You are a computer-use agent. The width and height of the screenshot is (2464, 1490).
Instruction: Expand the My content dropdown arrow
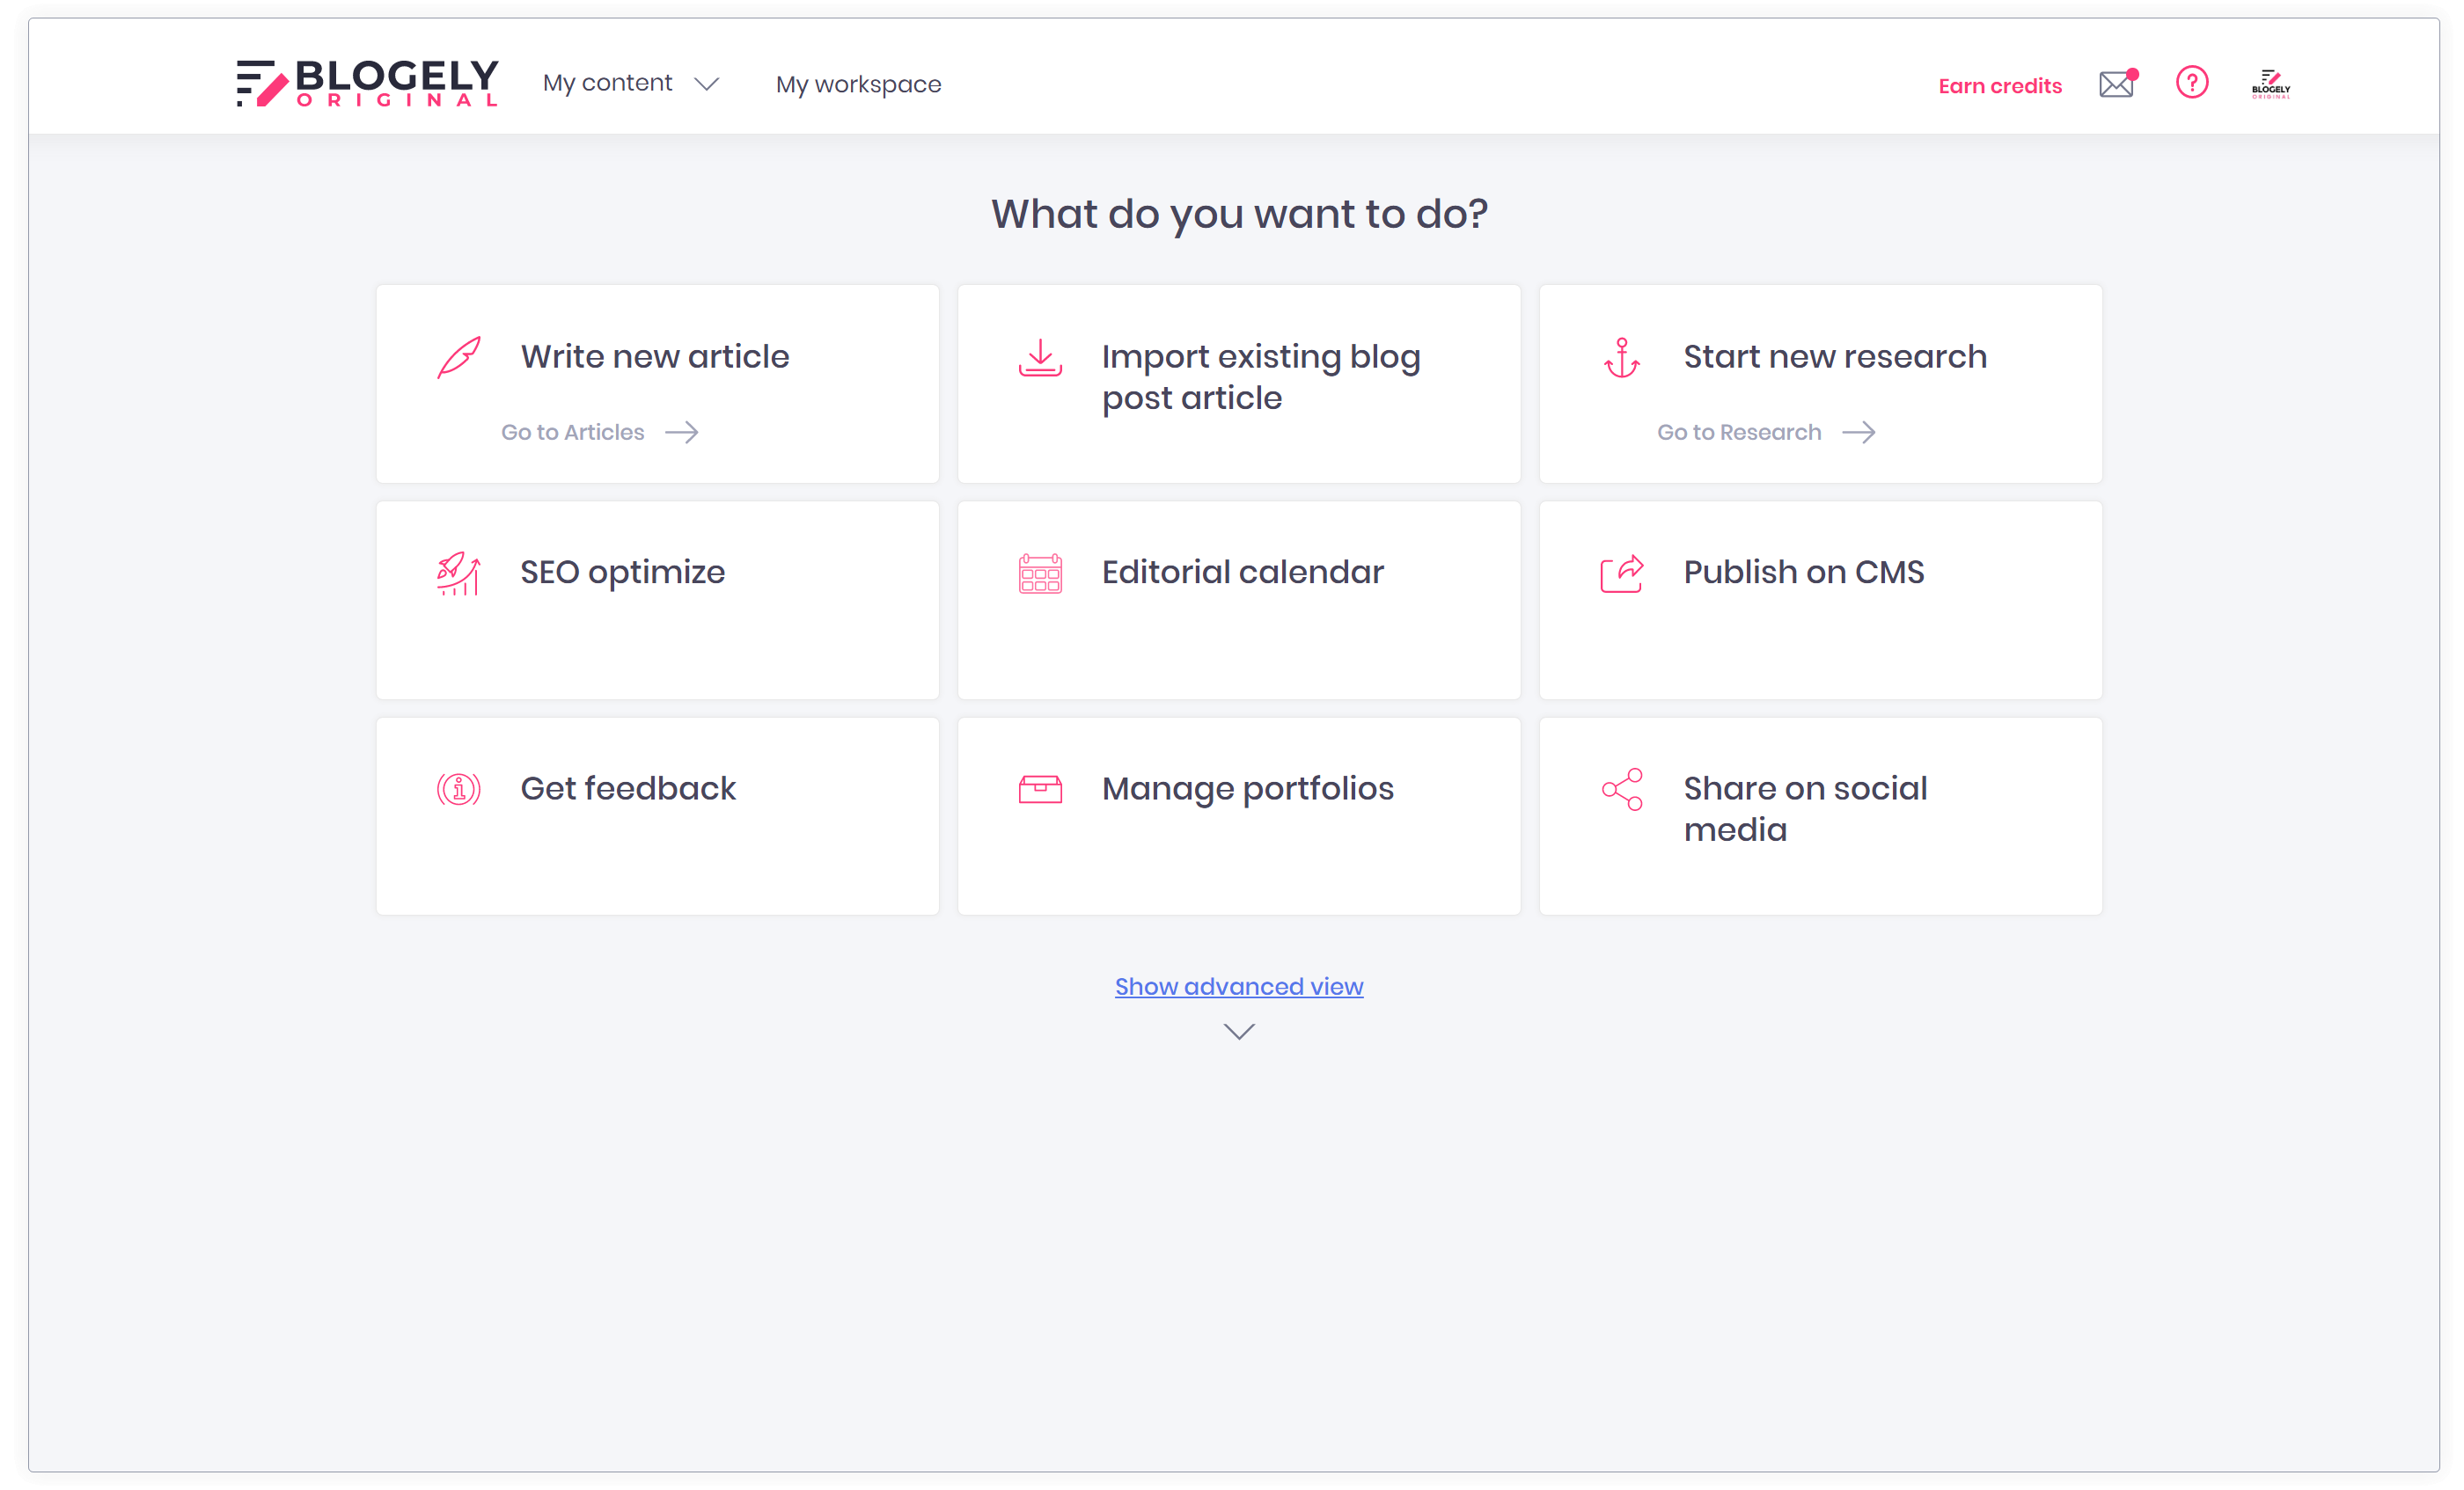pos(707,84)
